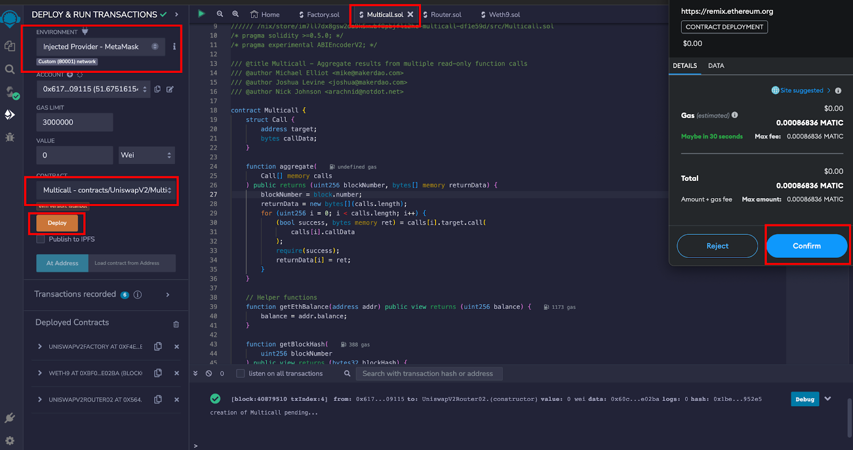This screenshot has width=853, height=450.
Task: Remove UNISWAPV2ROUTER02 deployed contract
Action: [176, 400]
